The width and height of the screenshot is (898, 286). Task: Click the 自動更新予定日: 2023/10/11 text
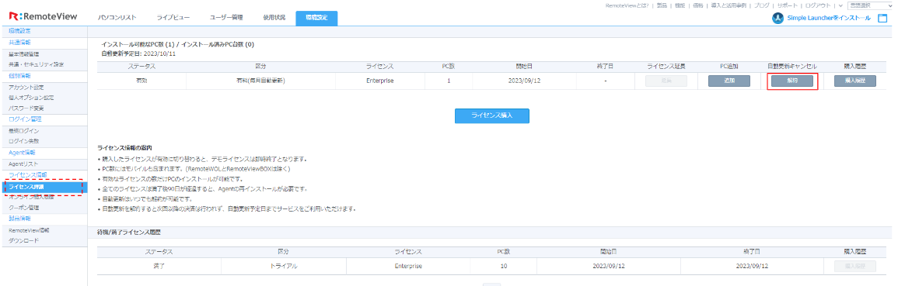138,53
